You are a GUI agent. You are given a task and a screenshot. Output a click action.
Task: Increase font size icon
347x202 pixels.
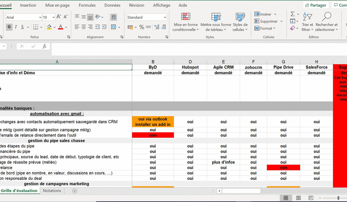(58, 17)
